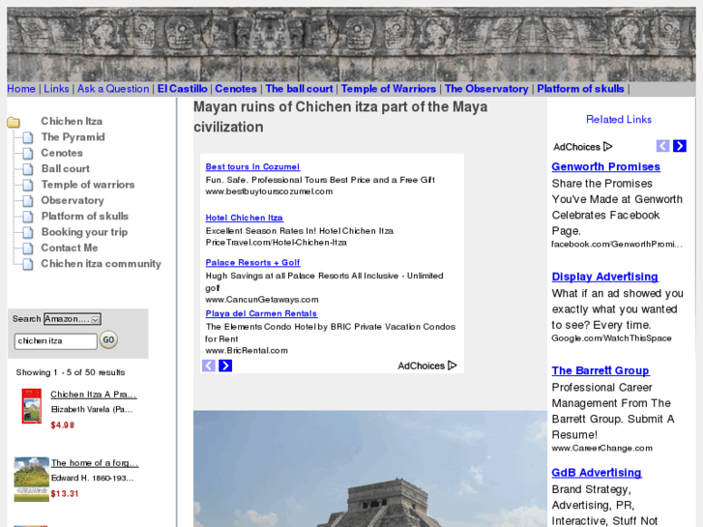Image resolution: width=703 pixels, height=527 pixels.
Task: Open The Observatory nav link
Action: [486, 89]
